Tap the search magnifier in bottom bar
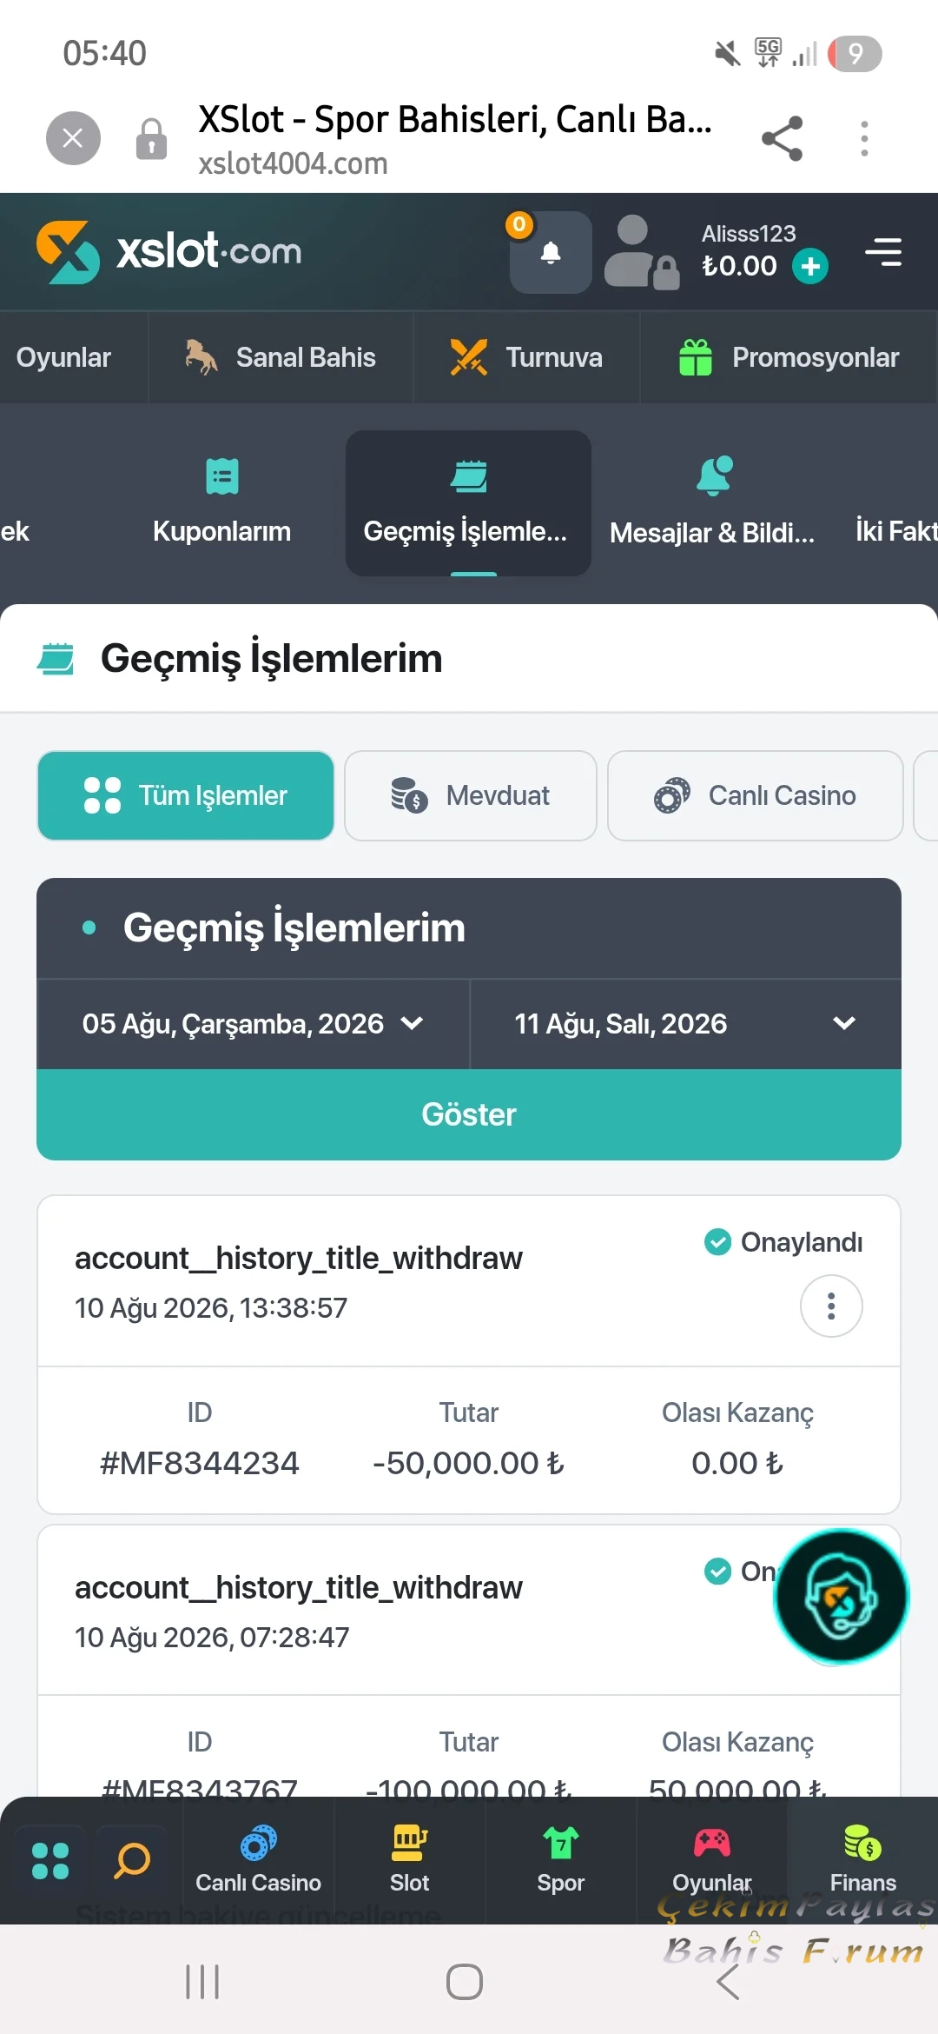The image size is (938, 2034). [x=133, y=1860]
